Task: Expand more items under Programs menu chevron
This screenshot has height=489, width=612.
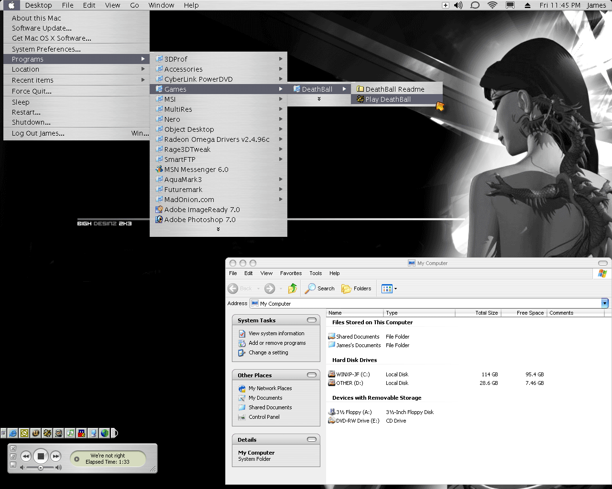Action: pos(218,229)
